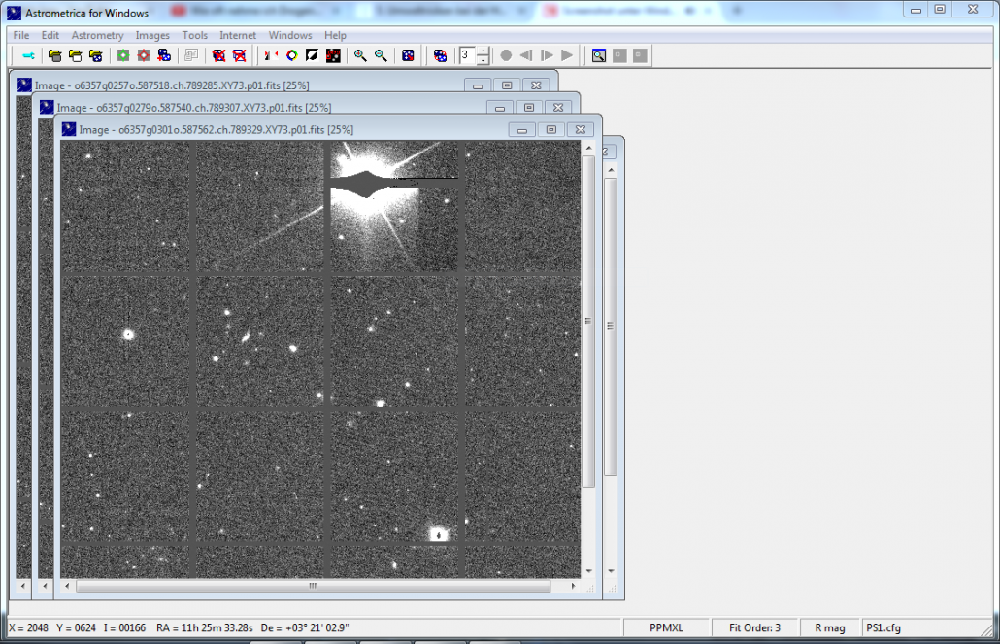The height and width of the screenshot is (644, 1000).
Task: Open the Internet menu
Action: [238, 35]
